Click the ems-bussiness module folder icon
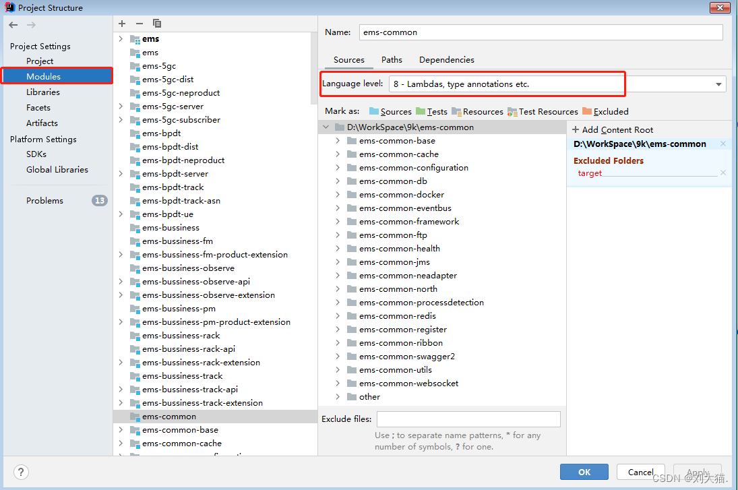Viewport: 738px width, 490px height. pyautogui.click(x=135, y=228)
